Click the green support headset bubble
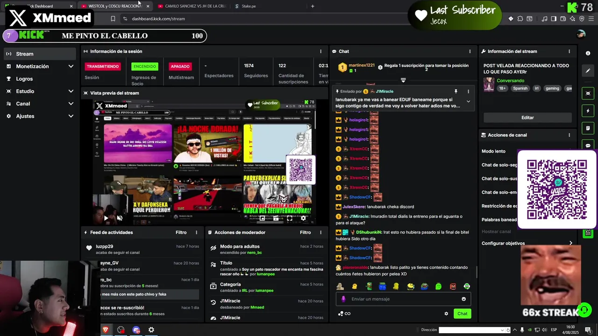This screenshot has width=598, height=336. tap(584, 310)
